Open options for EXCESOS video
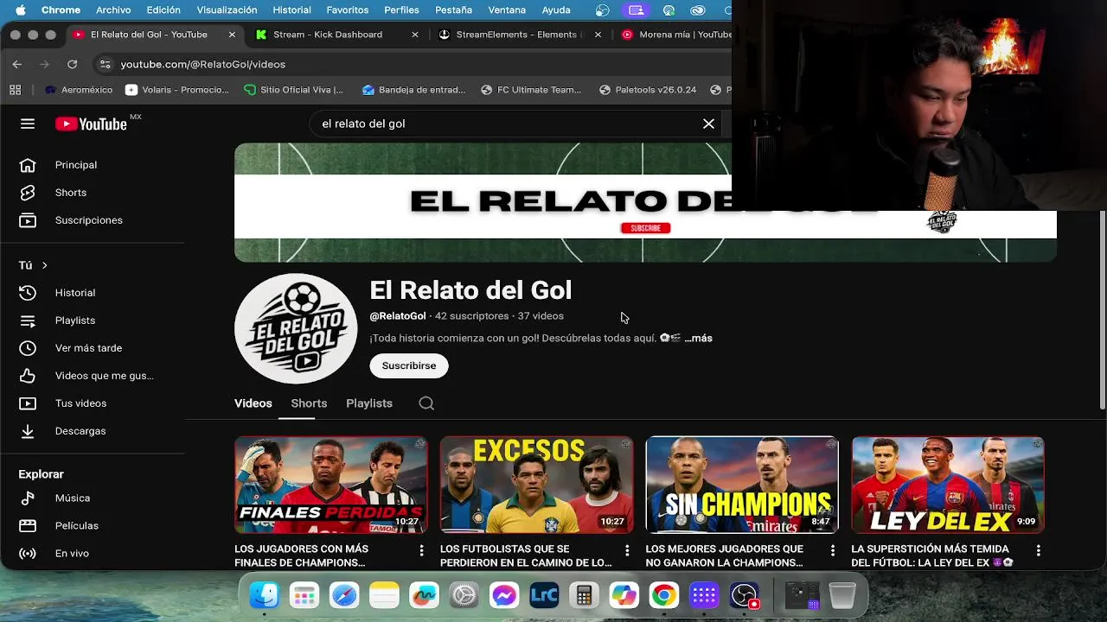This screenshot has width=1107, height=622. pos(627,550)
